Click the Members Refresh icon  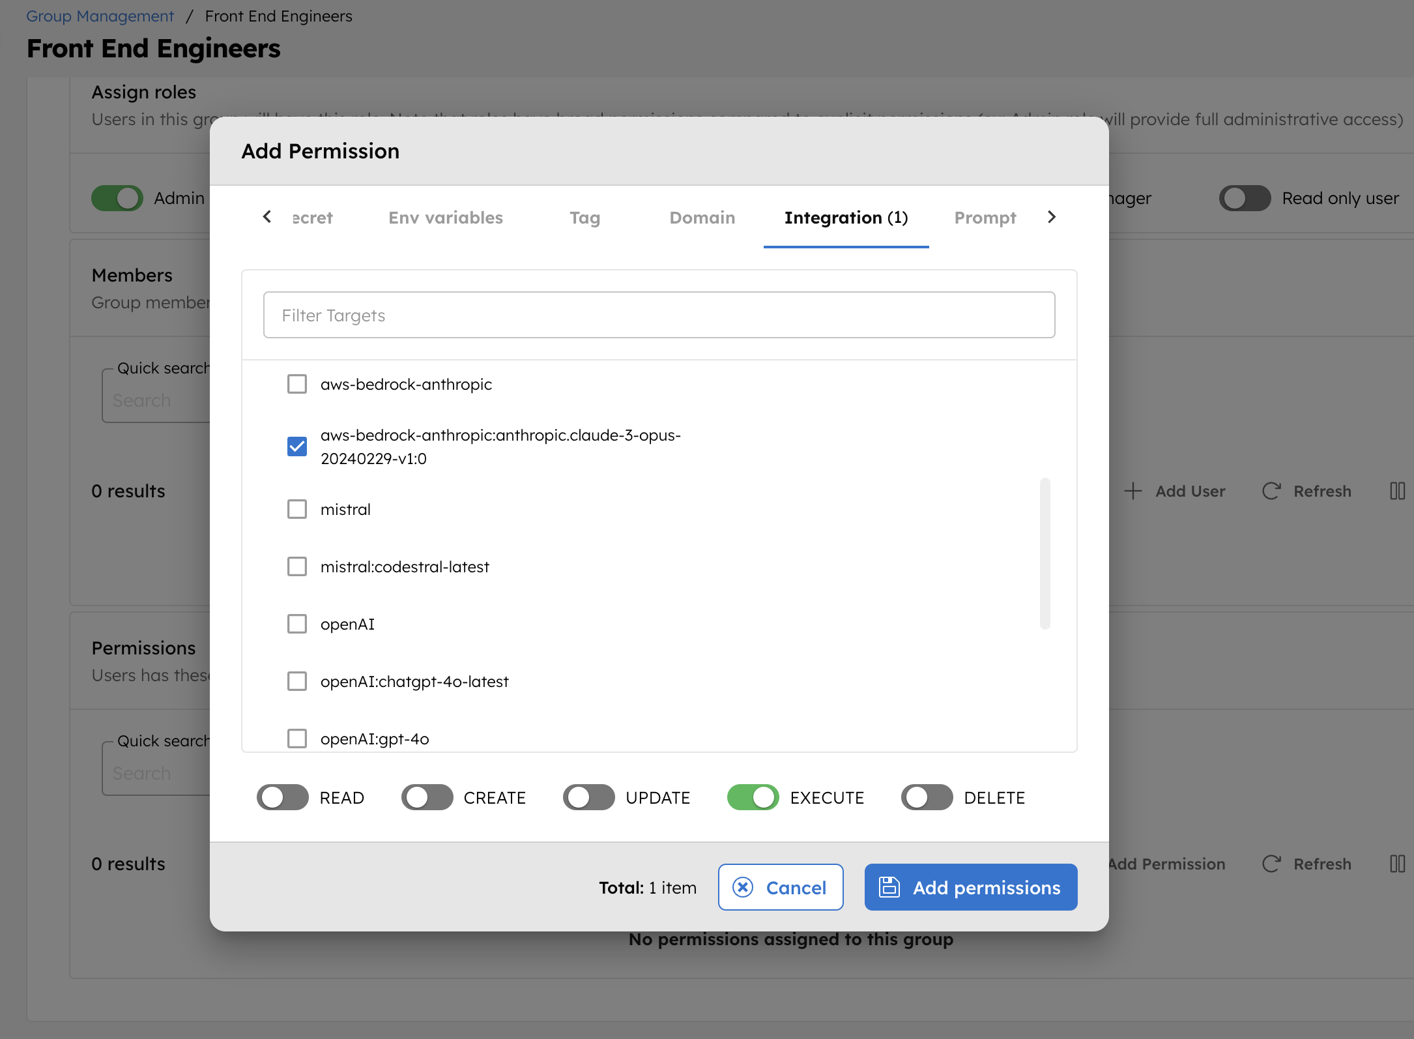(x=1271, y=491)
